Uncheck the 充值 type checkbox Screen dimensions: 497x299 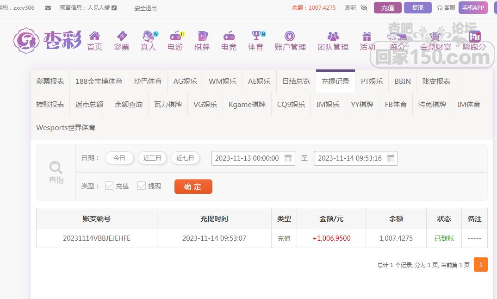pyautogui.click(x=109, y=186)
